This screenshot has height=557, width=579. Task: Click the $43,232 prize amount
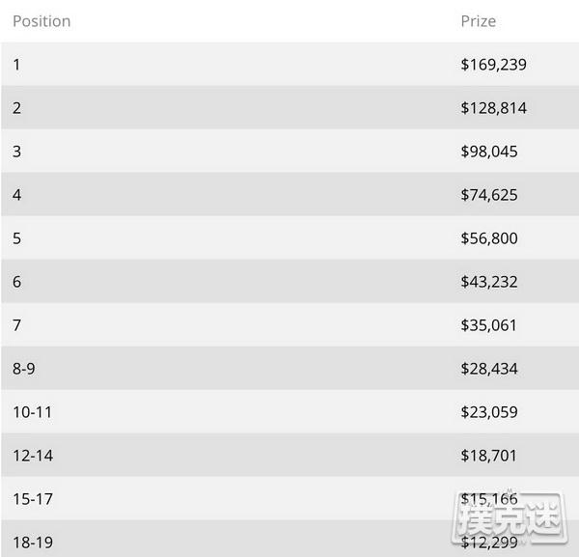(x=489, y=282)
